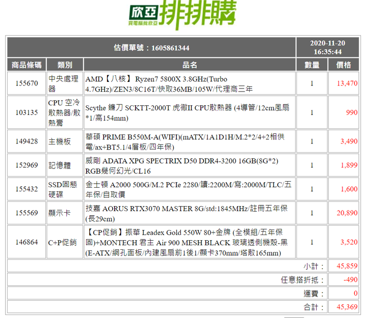Viewport: 367px width, 318px height.
Task: Click the 價格 column header
Action: (x=344, y=65)
